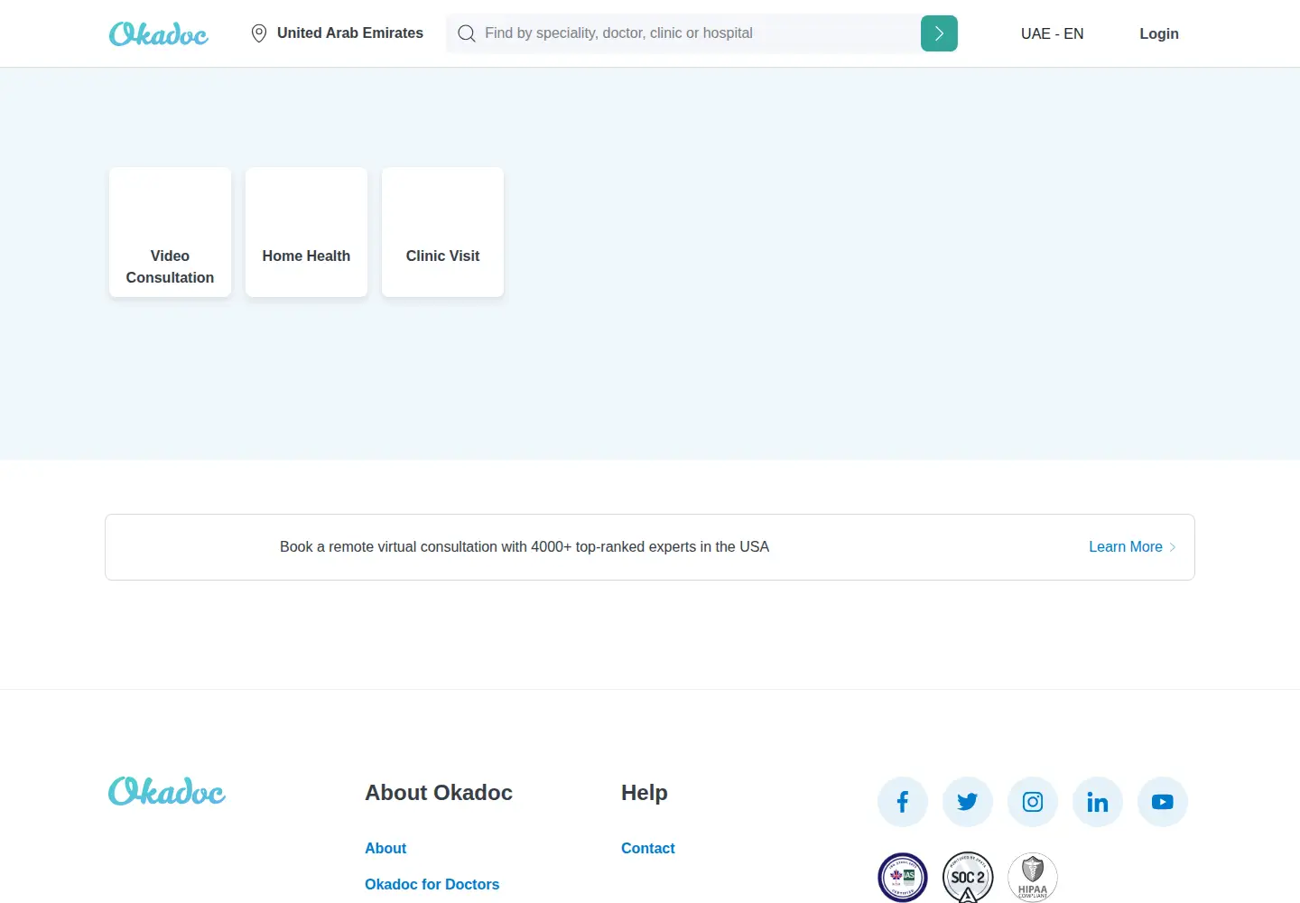Click the search magnifier icon
Viewport: 1300px width, 903px height.
point(466,33)
